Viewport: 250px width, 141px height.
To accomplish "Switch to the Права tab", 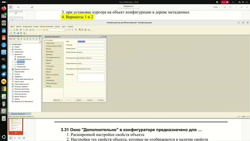I will [54, 78].
